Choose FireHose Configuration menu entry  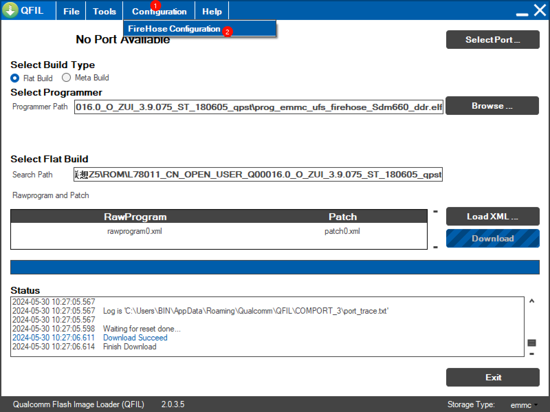tap(200, 29)
